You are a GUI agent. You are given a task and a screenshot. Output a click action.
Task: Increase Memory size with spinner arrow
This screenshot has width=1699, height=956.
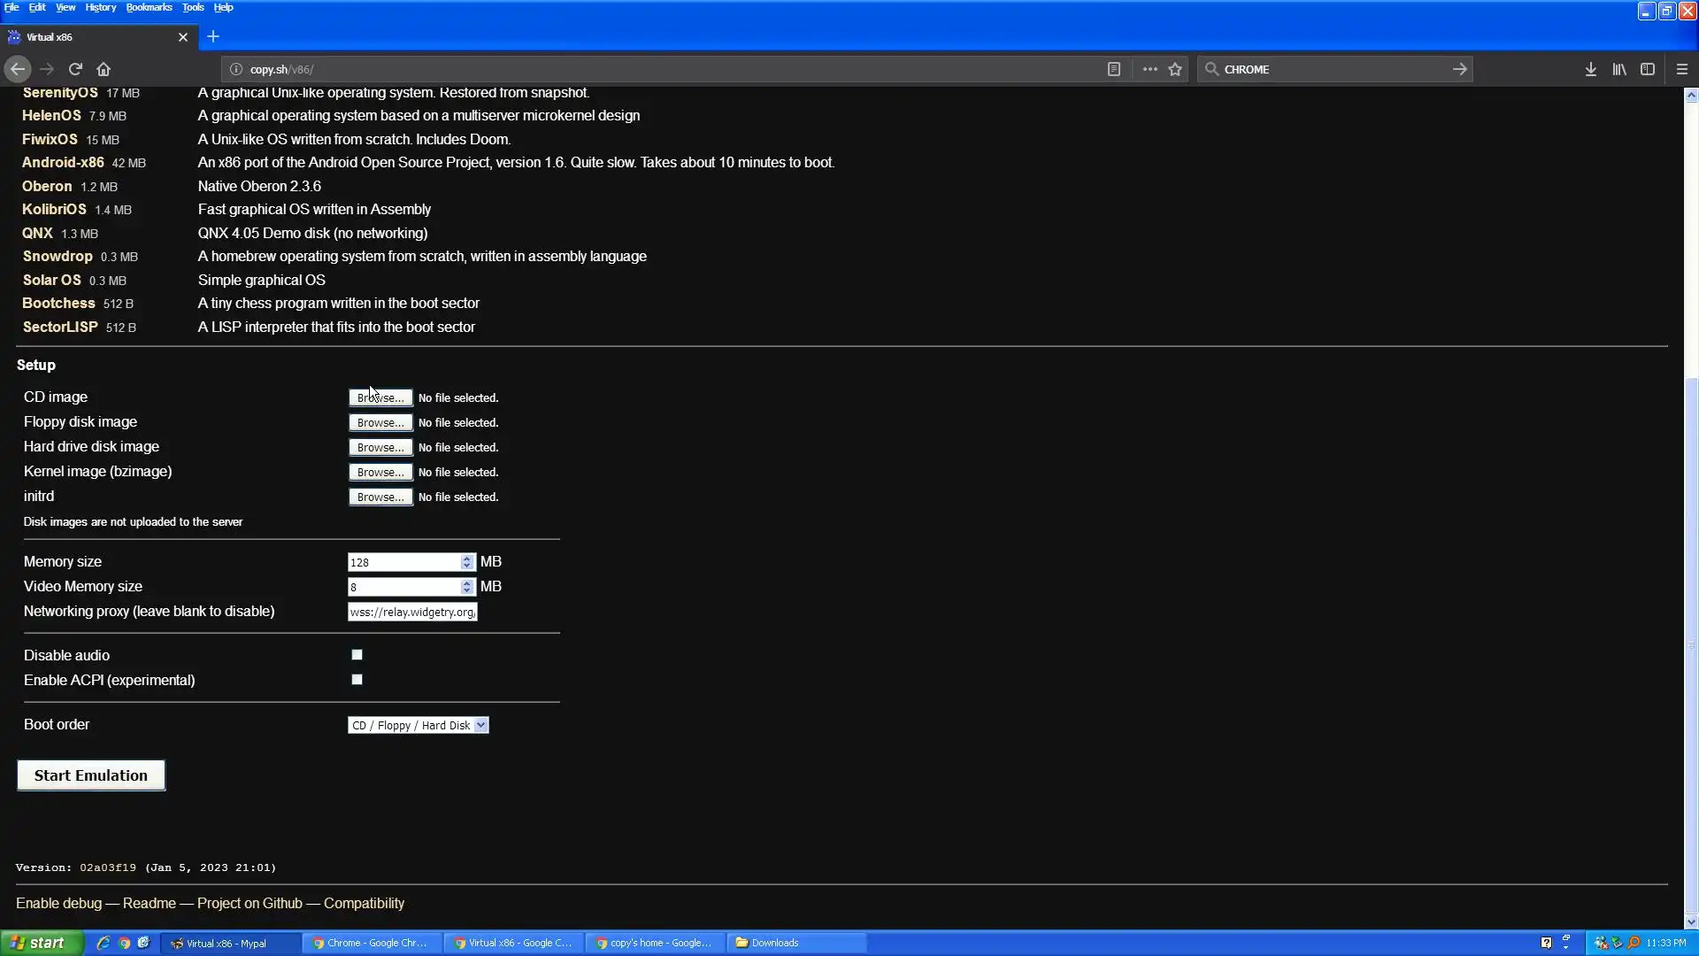(x=466, y=559)
